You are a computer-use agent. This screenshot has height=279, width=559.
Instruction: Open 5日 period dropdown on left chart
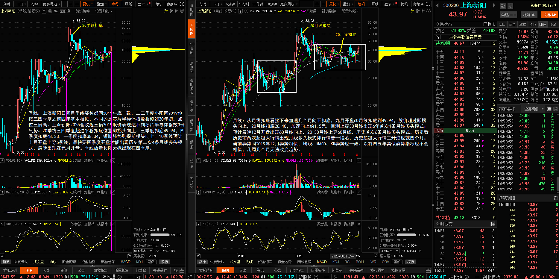21,4
